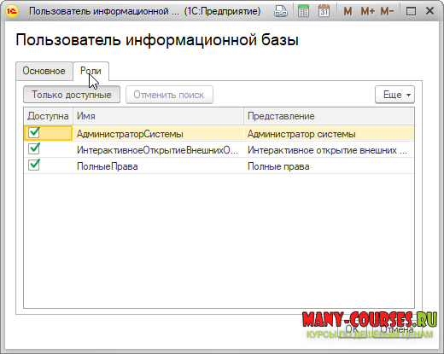Click the Имя column header
This screenshot has height=354, width=444.
[158, 116]
